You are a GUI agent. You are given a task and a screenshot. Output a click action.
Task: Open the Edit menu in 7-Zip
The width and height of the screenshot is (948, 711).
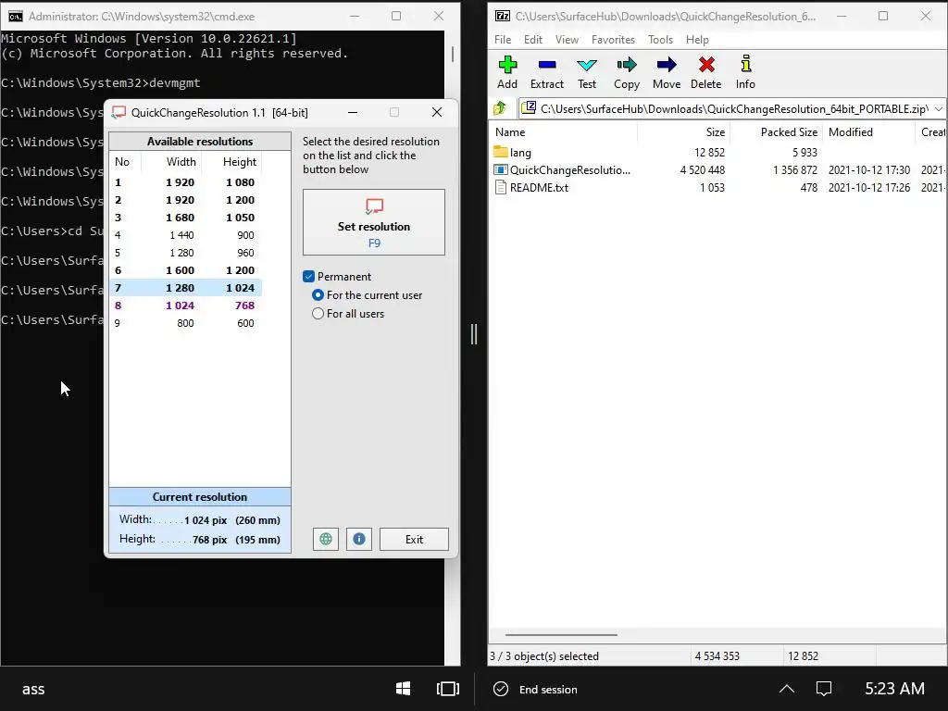click(x=532, y=39)
